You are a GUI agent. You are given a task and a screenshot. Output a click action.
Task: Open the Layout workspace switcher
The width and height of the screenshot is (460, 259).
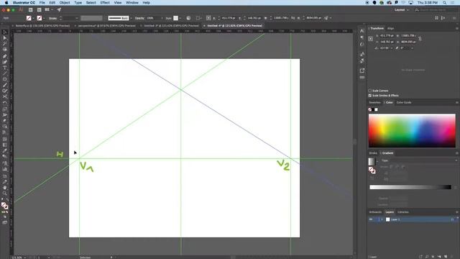click(x=401, y=10)
